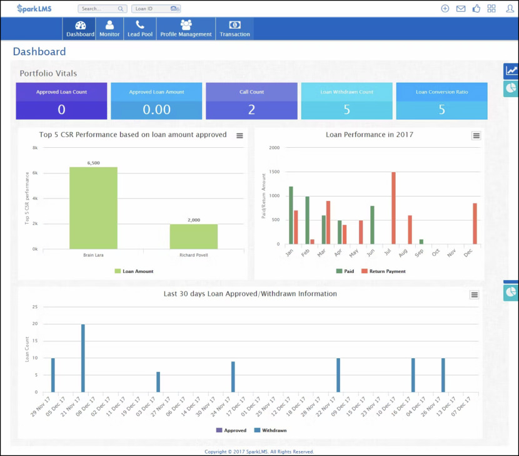Screen dimensions: 519x456
Task: Click the Richard Povell axis label
Action: point(194,255)
